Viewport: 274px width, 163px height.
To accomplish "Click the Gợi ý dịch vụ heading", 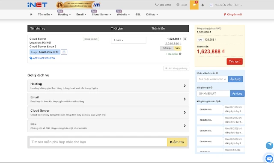I will [38, 75].
